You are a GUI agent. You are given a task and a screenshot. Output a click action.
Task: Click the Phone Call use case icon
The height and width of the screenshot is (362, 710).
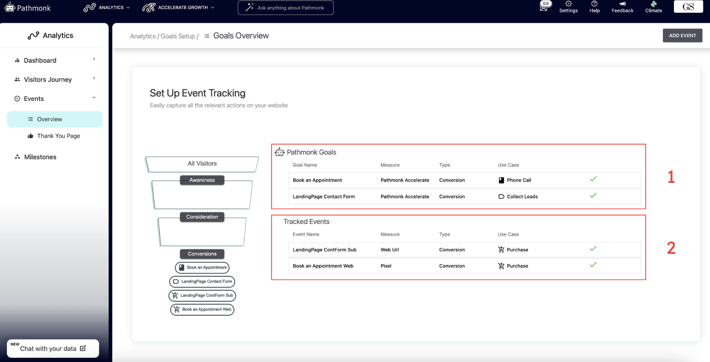pyautogui.click(x=501, y=180)
